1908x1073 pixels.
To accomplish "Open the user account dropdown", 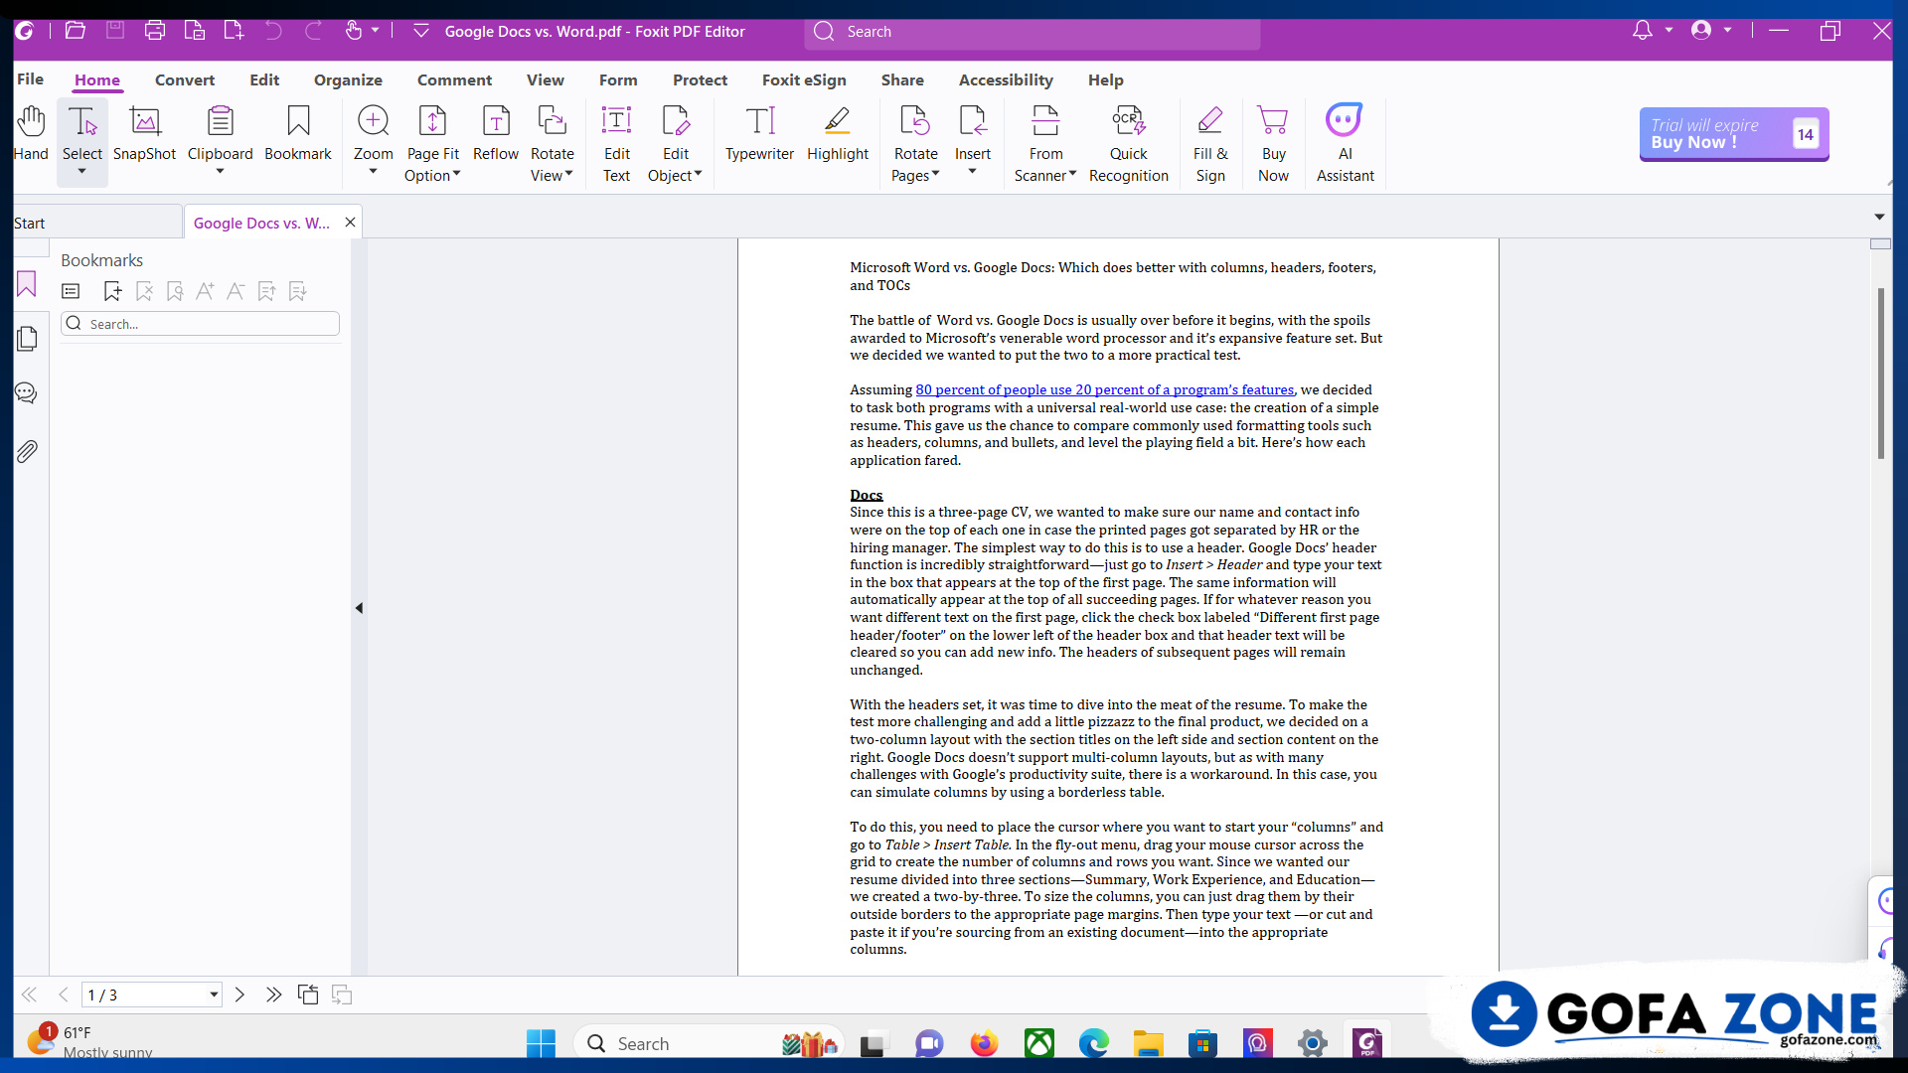I will pos(1728,31).
